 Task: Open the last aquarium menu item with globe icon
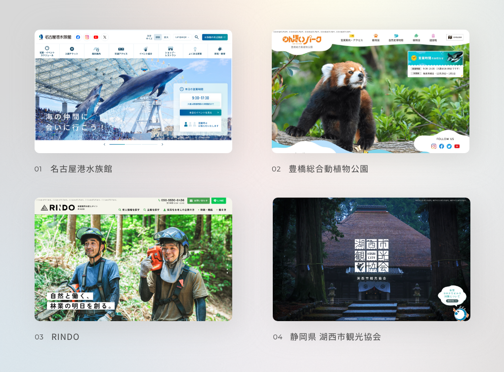[220, 51]
